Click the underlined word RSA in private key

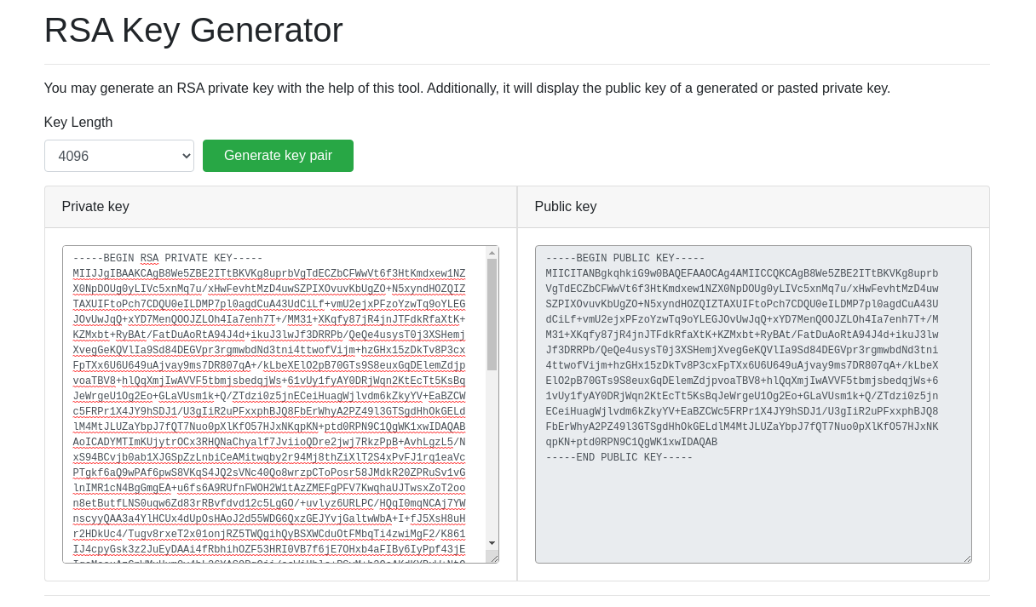coord(149,259)
